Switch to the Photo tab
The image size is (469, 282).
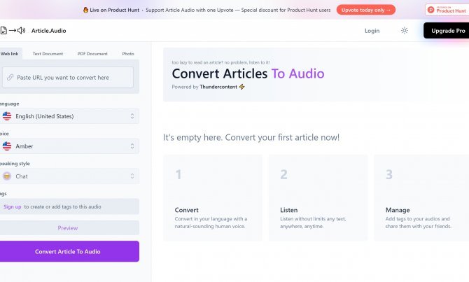tap(128, 54)
